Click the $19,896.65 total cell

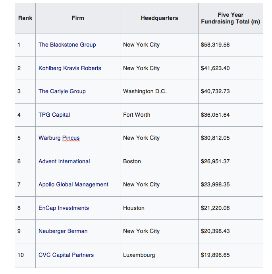tap(215, 255)
